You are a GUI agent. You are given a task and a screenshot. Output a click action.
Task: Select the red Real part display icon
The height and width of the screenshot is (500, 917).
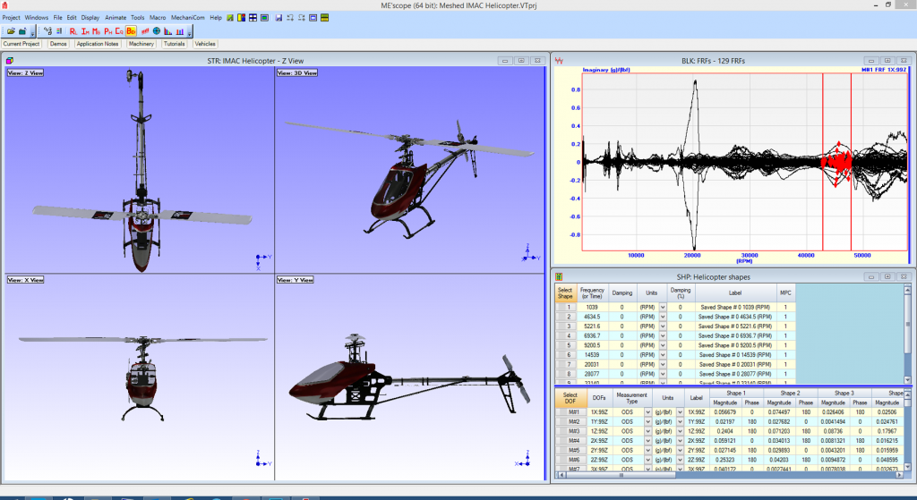73,31
